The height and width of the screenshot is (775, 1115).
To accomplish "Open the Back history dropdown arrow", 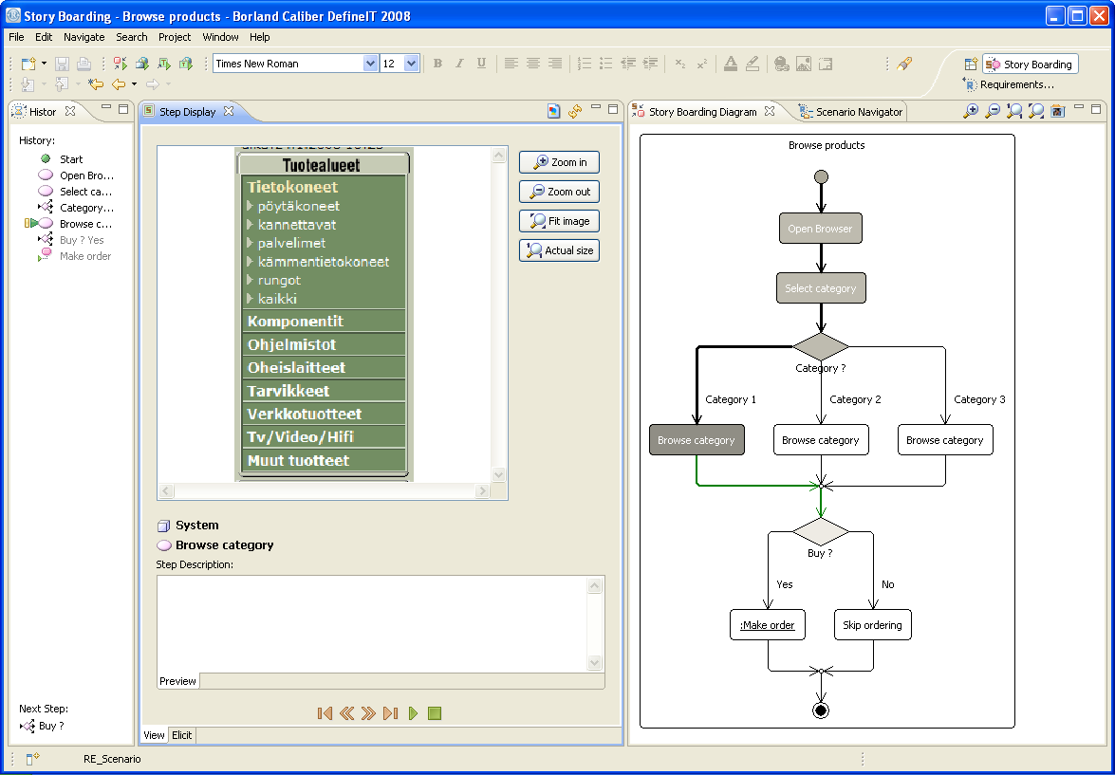I will 134,83.
